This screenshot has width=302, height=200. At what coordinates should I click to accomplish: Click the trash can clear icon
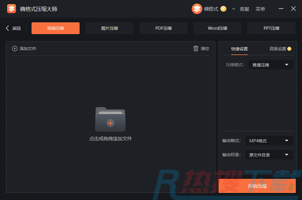coord(196,48)
